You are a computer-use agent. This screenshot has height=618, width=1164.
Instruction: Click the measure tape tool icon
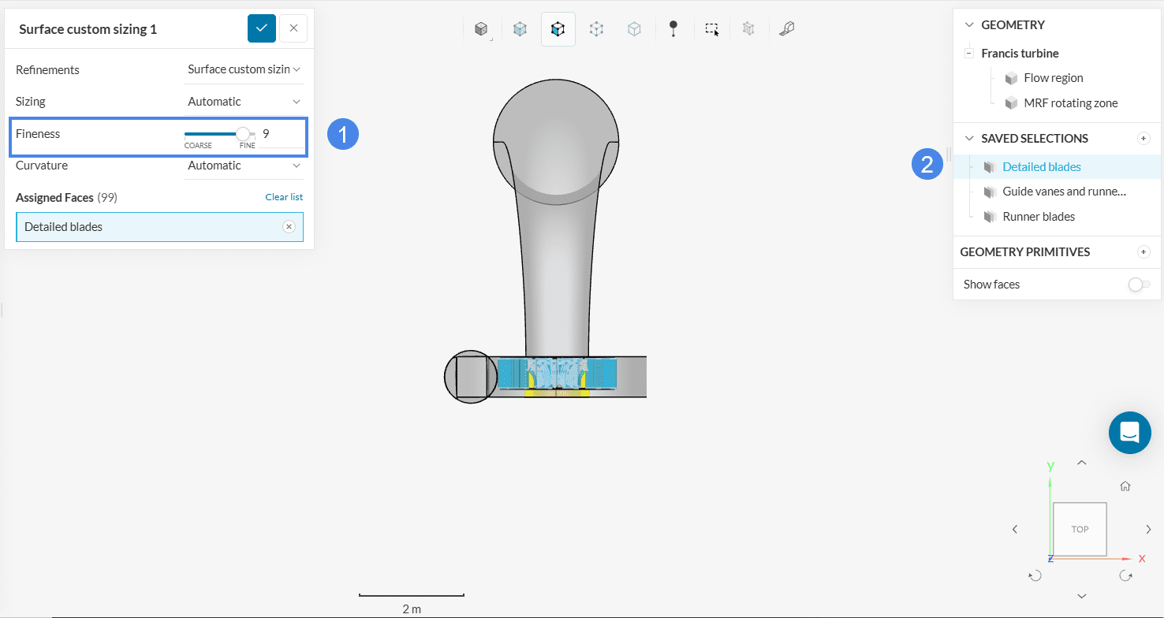786,29
